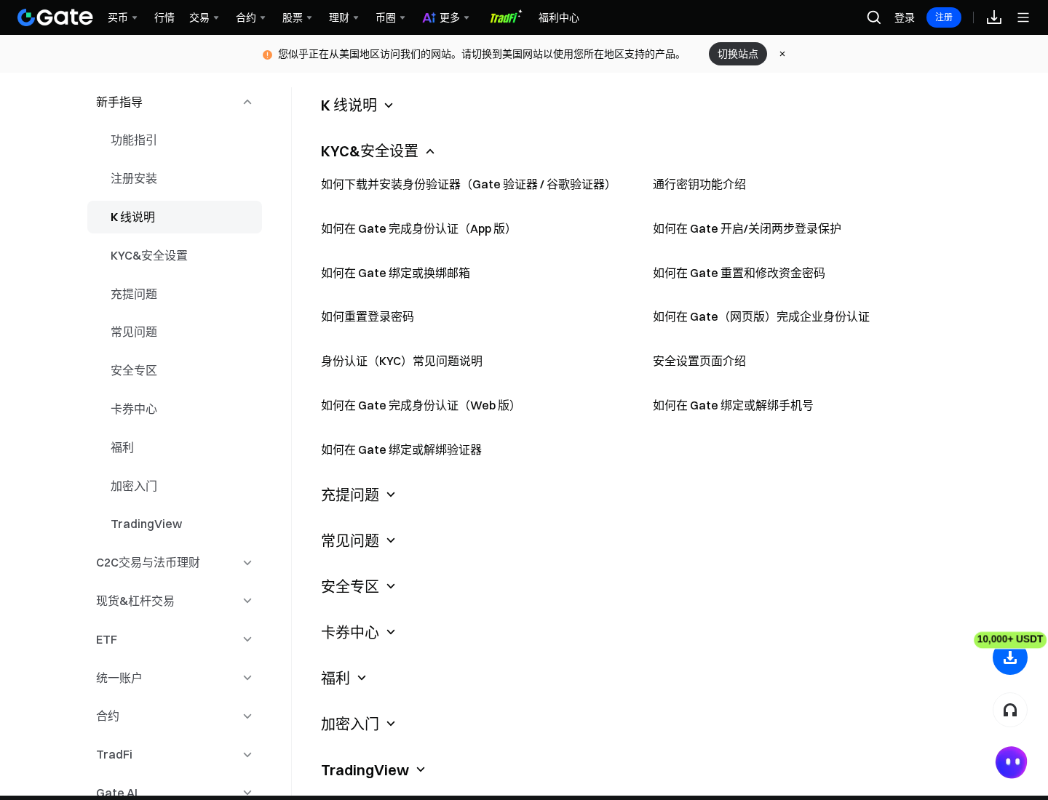
Task: Open the 更多 navigation dropdown
Action: pyautogui.click(x=446, y=17)
